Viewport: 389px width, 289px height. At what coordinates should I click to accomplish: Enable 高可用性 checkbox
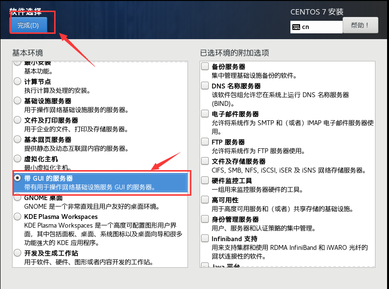(x=205, y=200)
